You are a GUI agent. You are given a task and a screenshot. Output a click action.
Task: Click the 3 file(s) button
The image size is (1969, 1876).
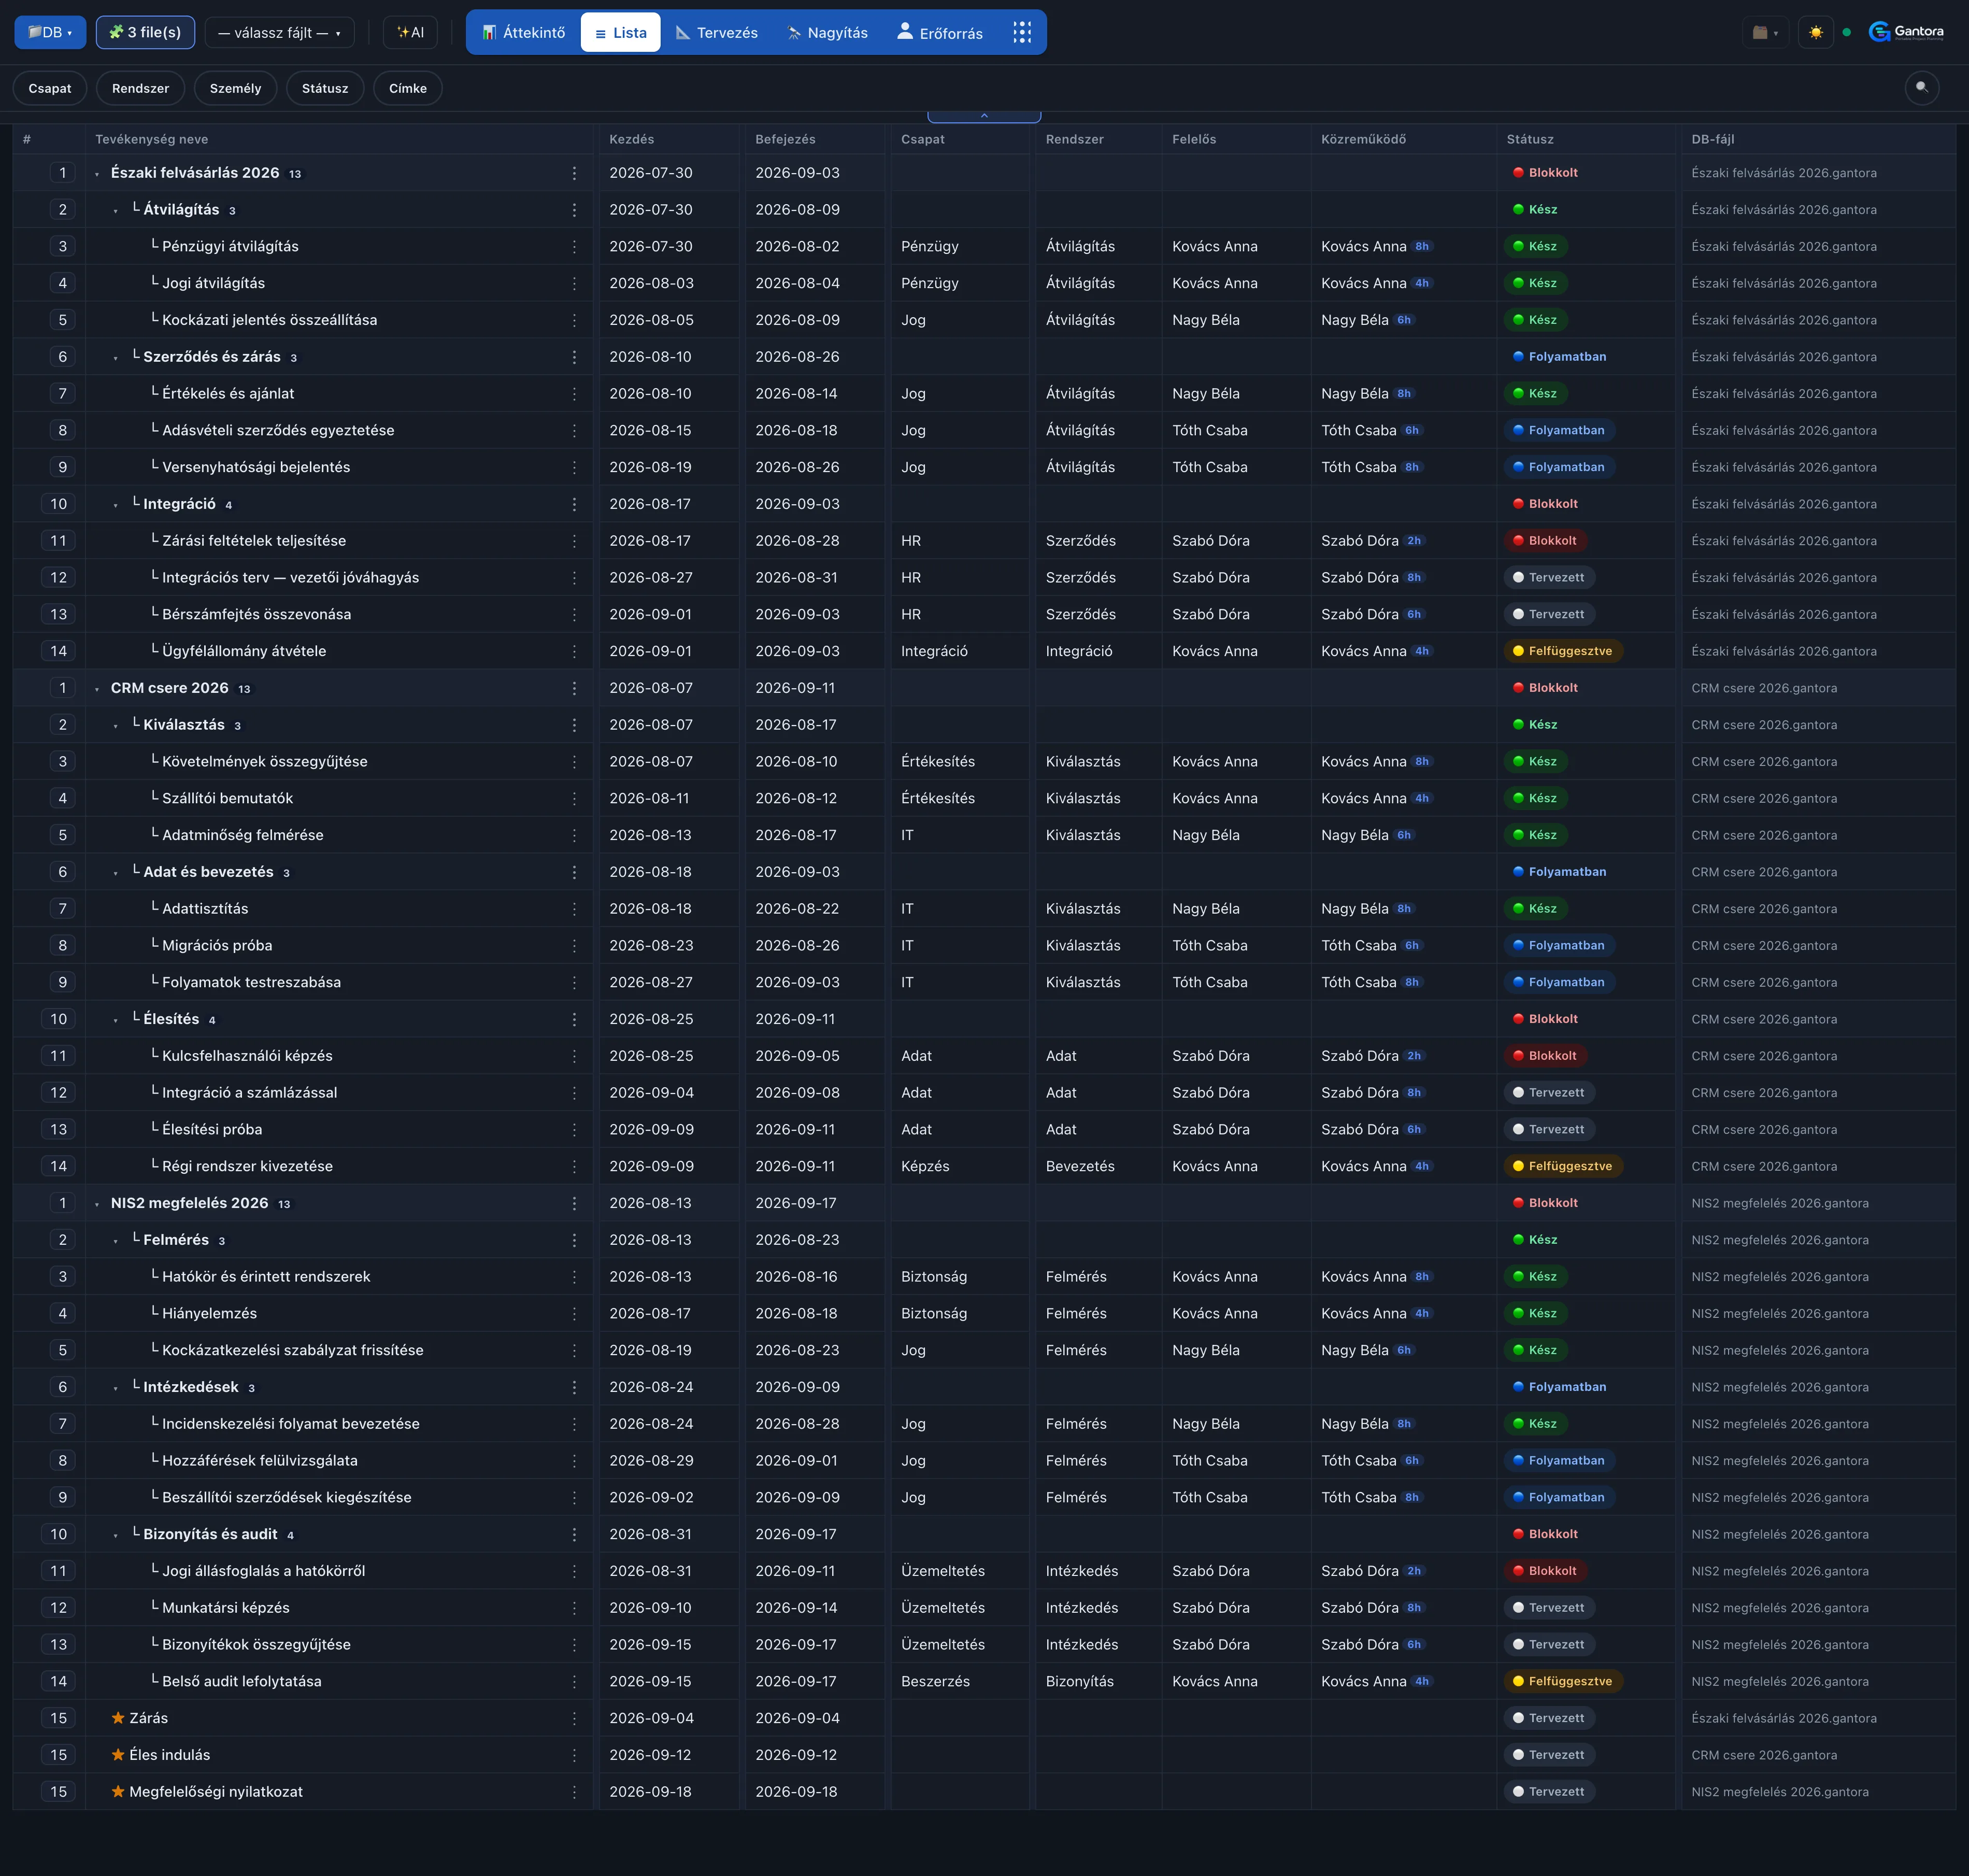pyautogui.click(x=145, y=32)
